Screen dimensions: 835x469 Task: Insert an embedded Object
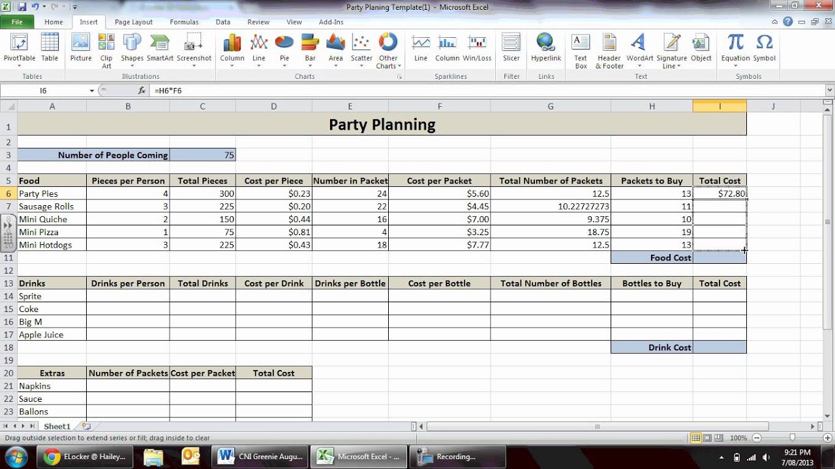[x=701, y=48]
